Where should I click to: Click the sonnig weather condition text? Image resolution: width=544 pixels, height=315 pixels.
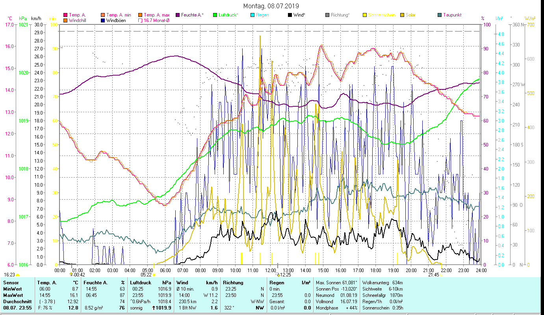coord(137,308)
